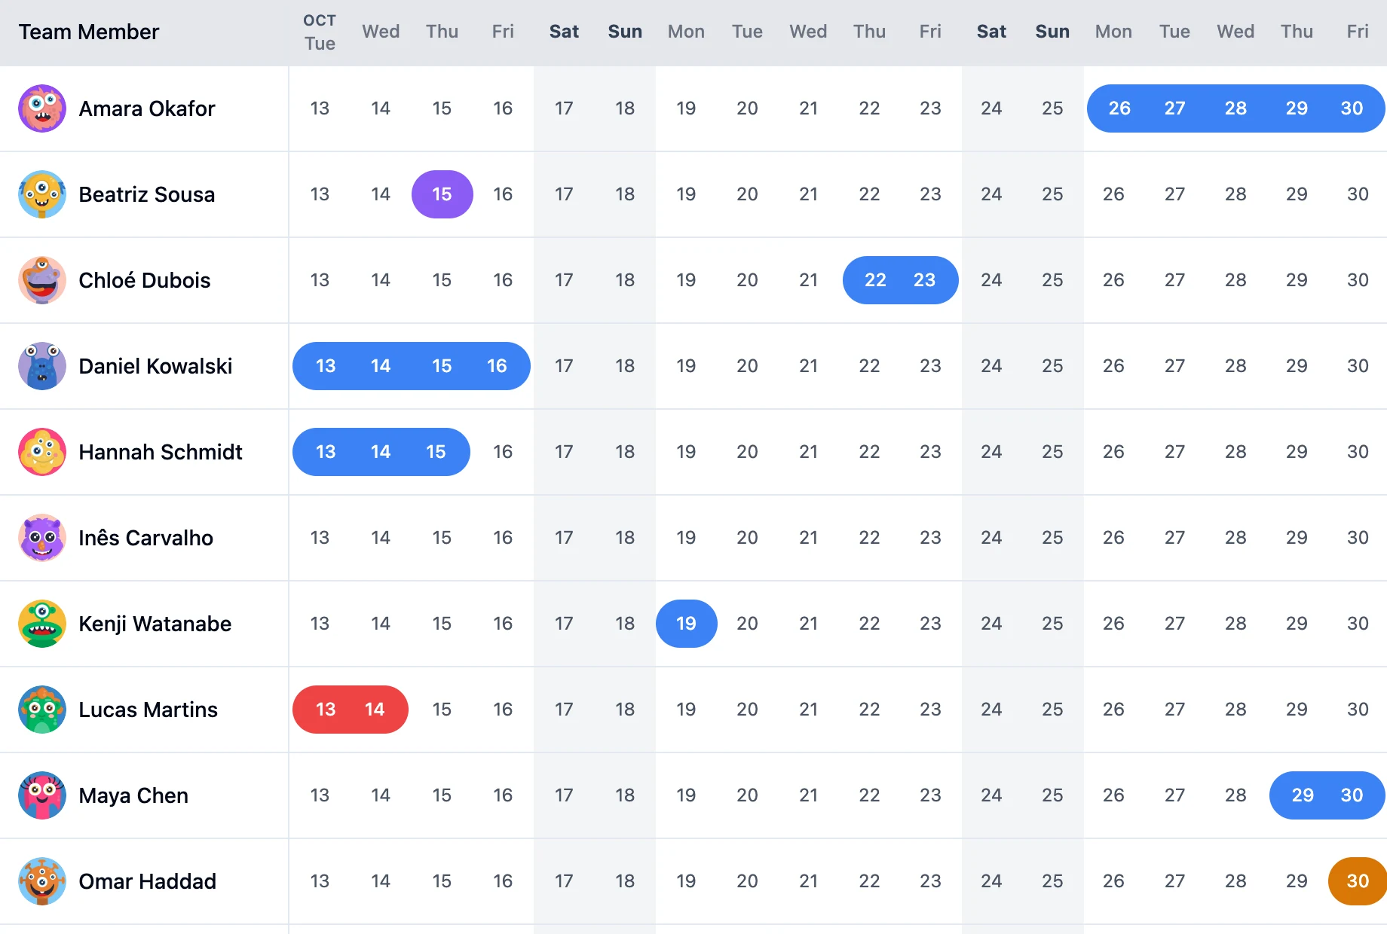Select day 28 in Daniel Kowalski's row
The height and width of the screenshot is (934, 1387).
point(1235,366)
